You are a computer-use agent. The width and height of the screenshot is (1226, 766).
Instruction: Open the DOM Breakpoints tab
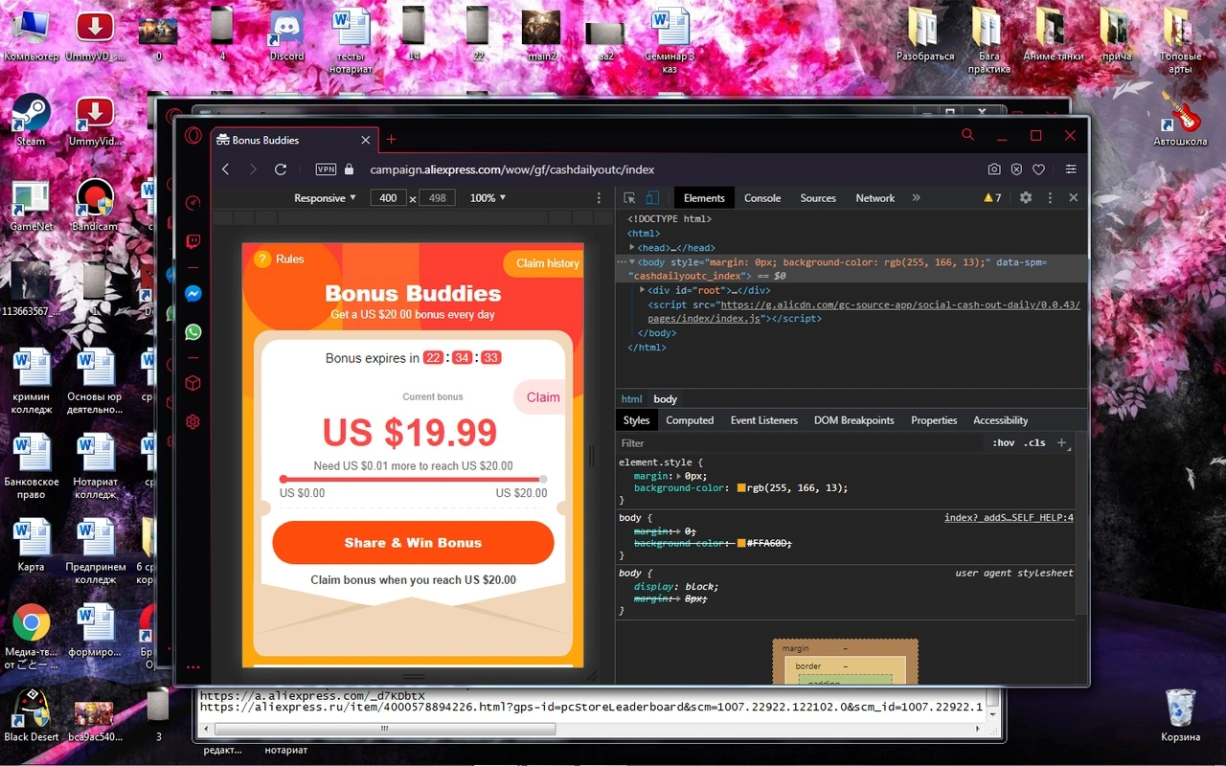click(x=854, y=420)
